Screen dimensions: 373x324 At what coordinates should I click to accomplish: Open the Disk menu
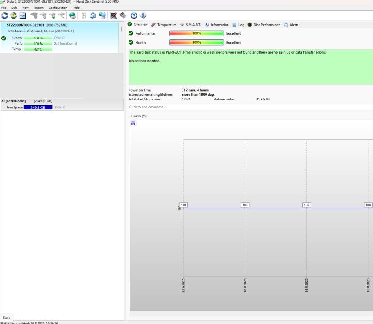13,8
